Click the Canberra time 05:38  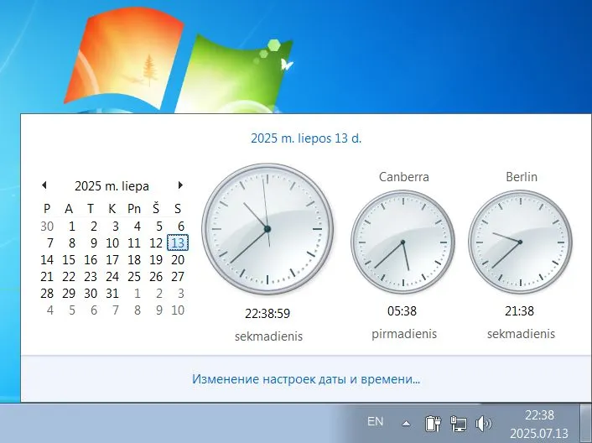402,311
